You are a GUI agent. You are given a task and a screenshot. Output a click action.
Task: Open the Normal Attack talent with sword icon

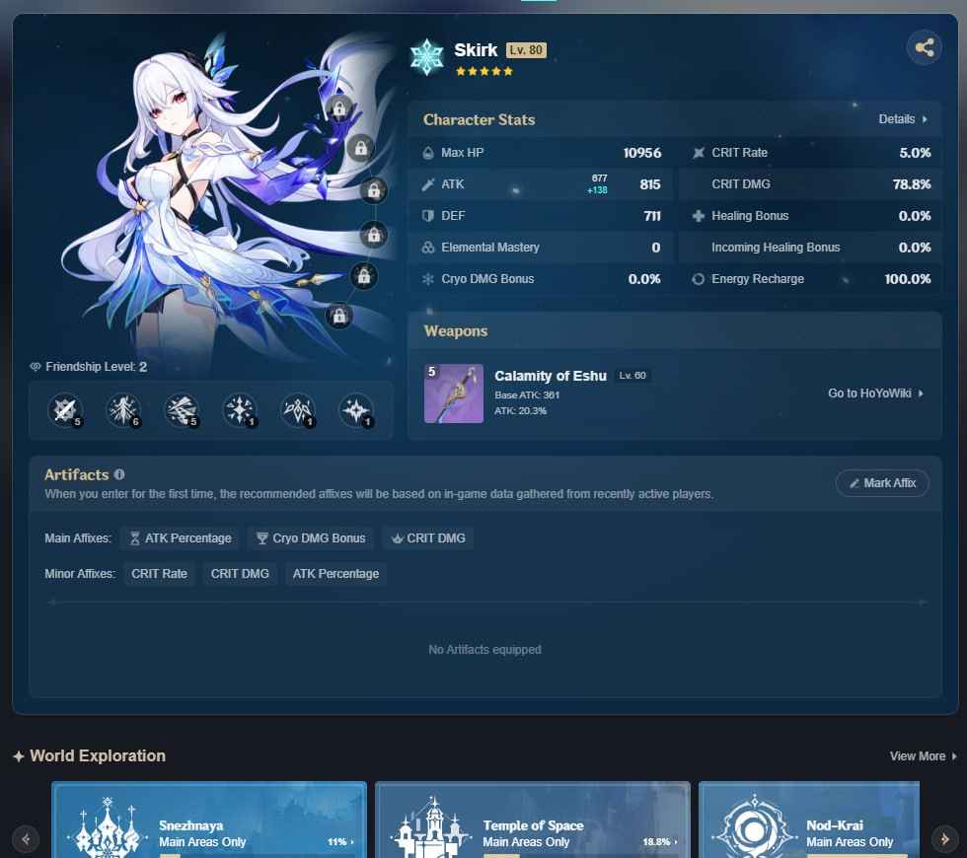[65, 410]
